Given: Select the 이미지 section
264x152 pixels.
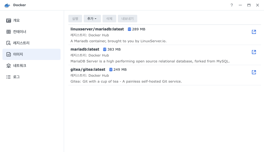Looking at the screenshot, I should pyautogui.click(x=31, y=54).
